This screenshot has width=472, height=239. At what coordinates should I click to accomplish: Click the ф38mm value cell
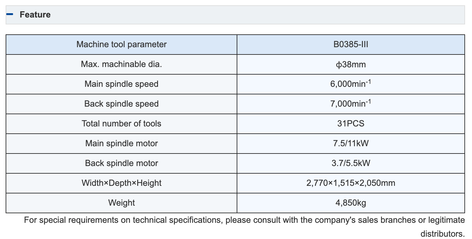tap(351, 64)
